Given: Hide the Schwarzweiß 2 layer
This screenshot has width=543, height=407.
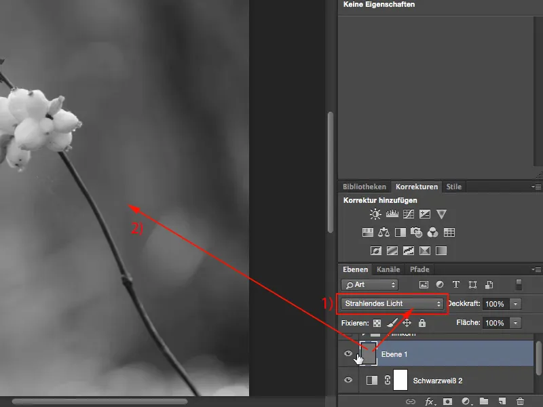Looking at the screenshot, I should pyautogui.click(x=348, y=380).
